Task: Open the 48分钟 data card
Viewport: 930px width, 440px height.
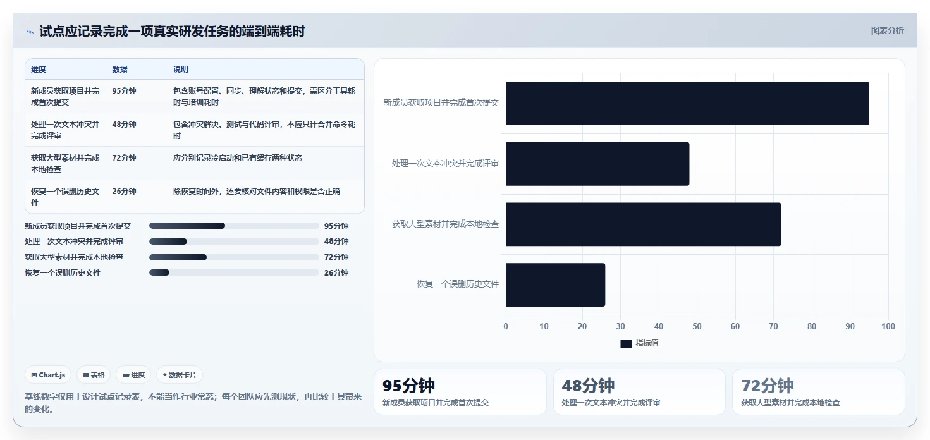Action: click(639, 392)
